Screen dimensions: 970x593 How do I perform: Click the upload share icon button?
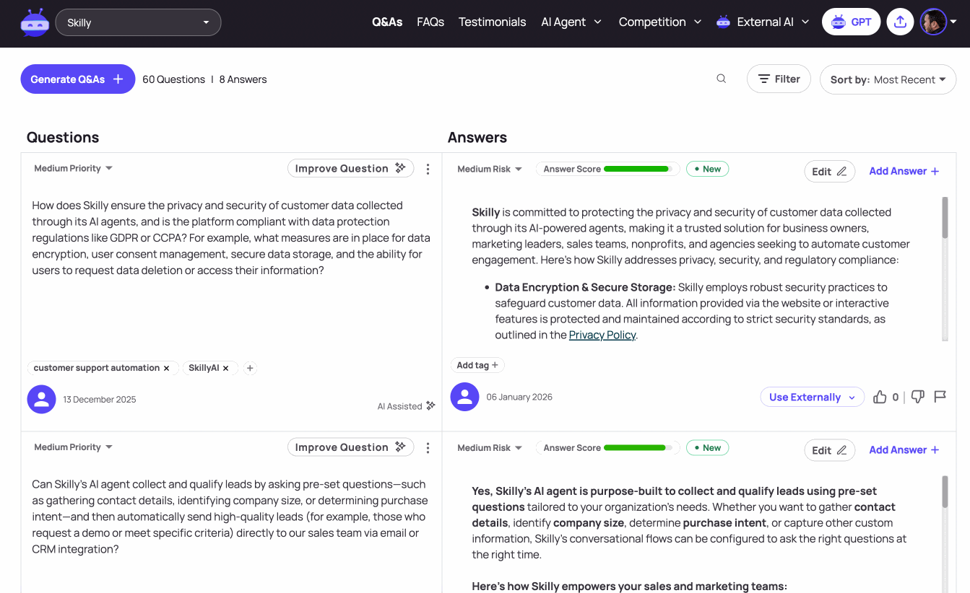(x=900, y=22)
